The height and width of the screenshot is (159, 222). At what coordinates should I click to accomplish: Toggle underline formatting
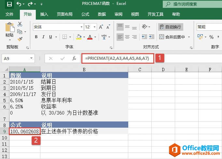coord(50,37)
